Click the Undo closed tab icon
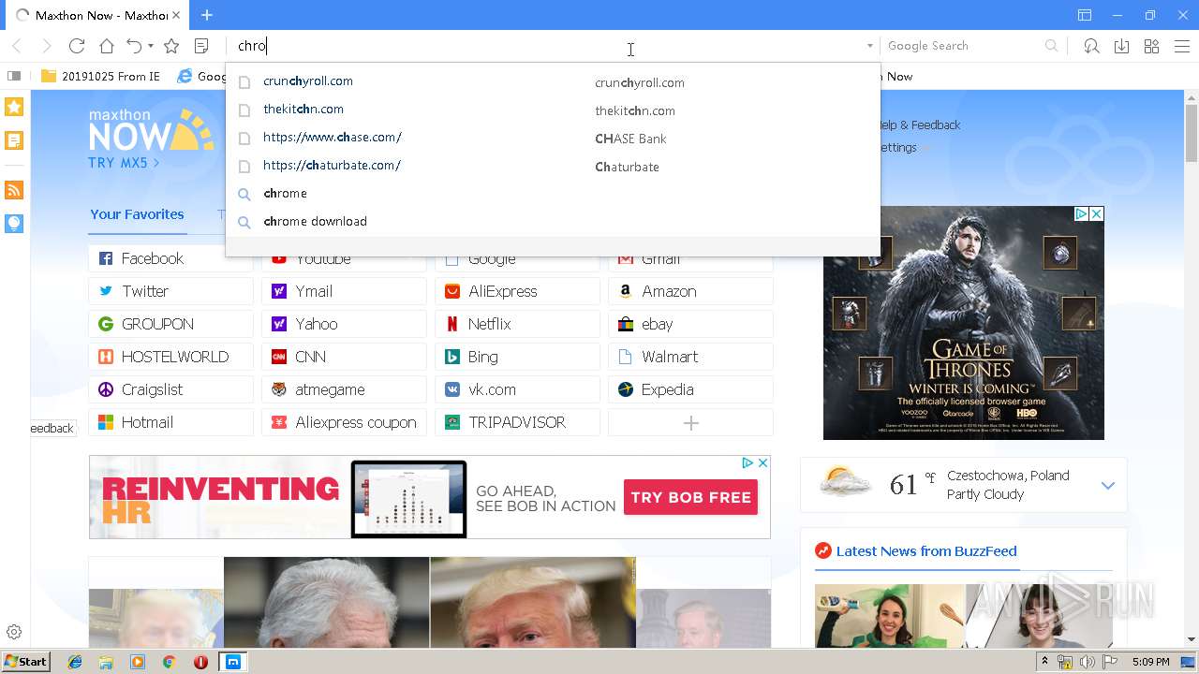1199x674 pixels. pos(135,46)
